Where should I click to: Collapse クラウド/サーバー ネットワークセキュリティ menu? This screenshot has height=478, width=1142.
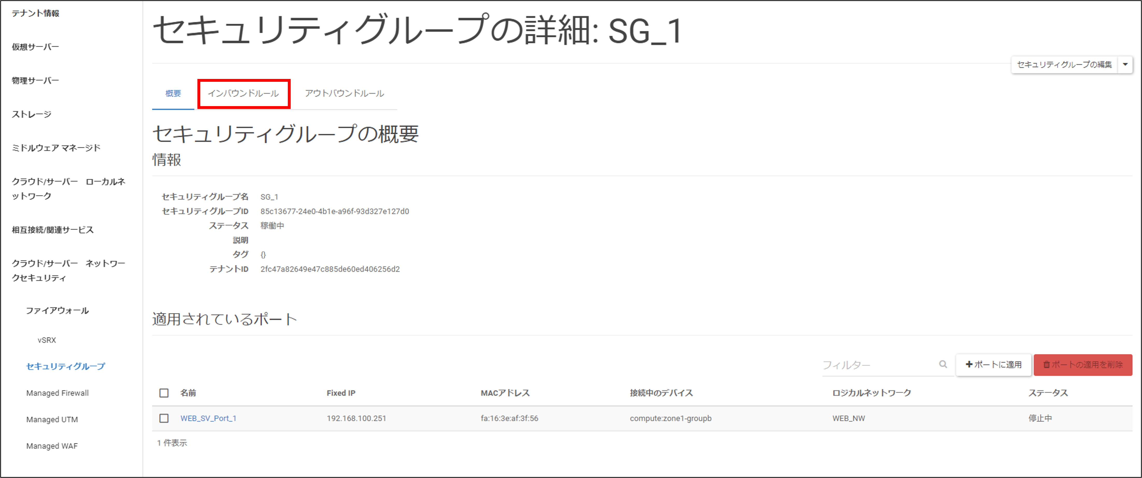pos(68,271)
